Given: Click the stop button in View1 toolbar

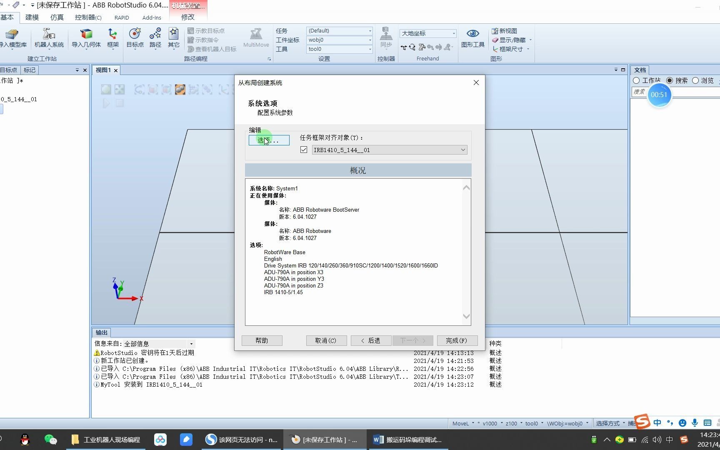Looking at the screenshot, I should [x=120, y=103].
